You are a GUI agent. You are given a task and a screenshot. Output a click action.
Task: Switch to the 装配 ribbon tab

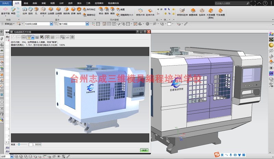click(44, 3)
